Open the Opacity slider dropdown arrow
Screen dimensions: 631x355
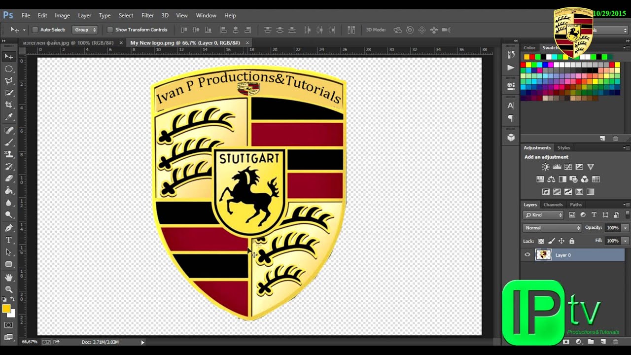click(625, 228)
